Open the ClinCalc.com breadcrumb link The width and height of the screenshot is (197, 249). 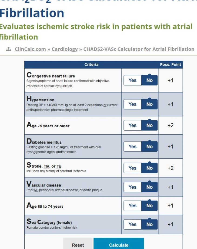click(30, 49)
